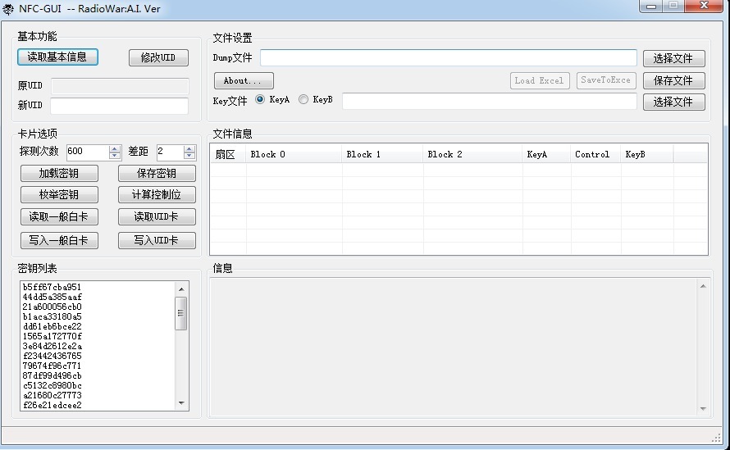730x450 pixels.
Task: Close the NFC-GUI window
Action: tap(705, 6)
